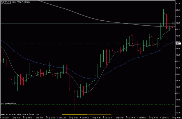Click the '6 Sep 04:15' time label
This screenshot has width=182, height=119.
click(x=131, y=118)
